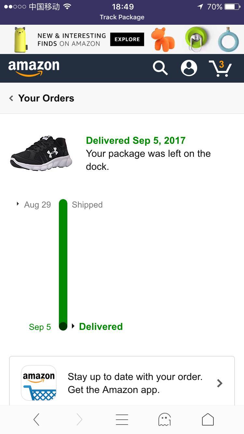The image size is (244, 434).
Task: Open Amazon search with magnifier icon
Action: click(x=160, y=68)
